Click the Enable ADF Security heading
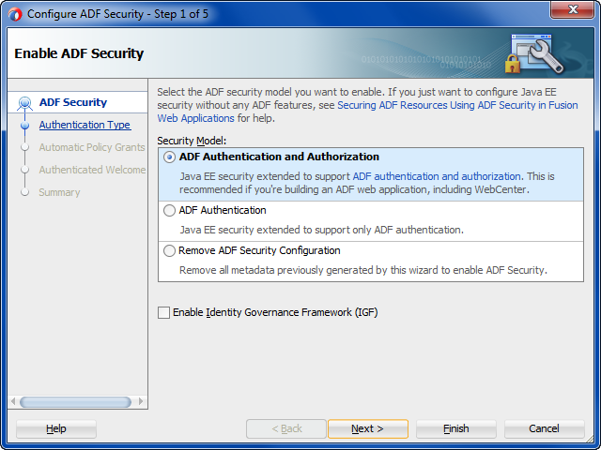Viewport: 601px width, 450px height. click(79, 53)
